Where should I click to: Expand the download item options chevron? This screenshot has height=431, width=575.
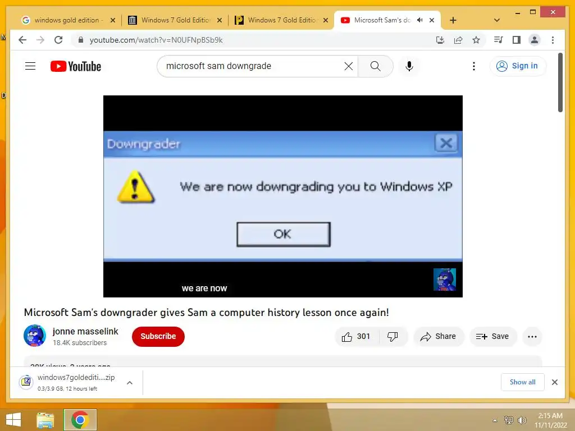click(x=130, y=383)
